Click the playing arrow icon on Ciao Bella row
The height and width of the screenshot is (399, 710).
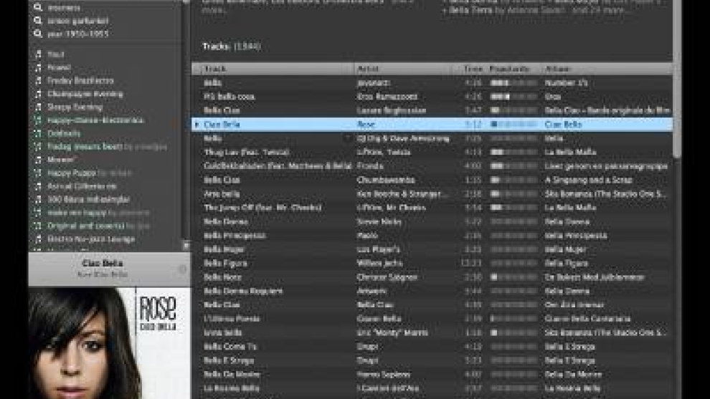click(197, 124)
